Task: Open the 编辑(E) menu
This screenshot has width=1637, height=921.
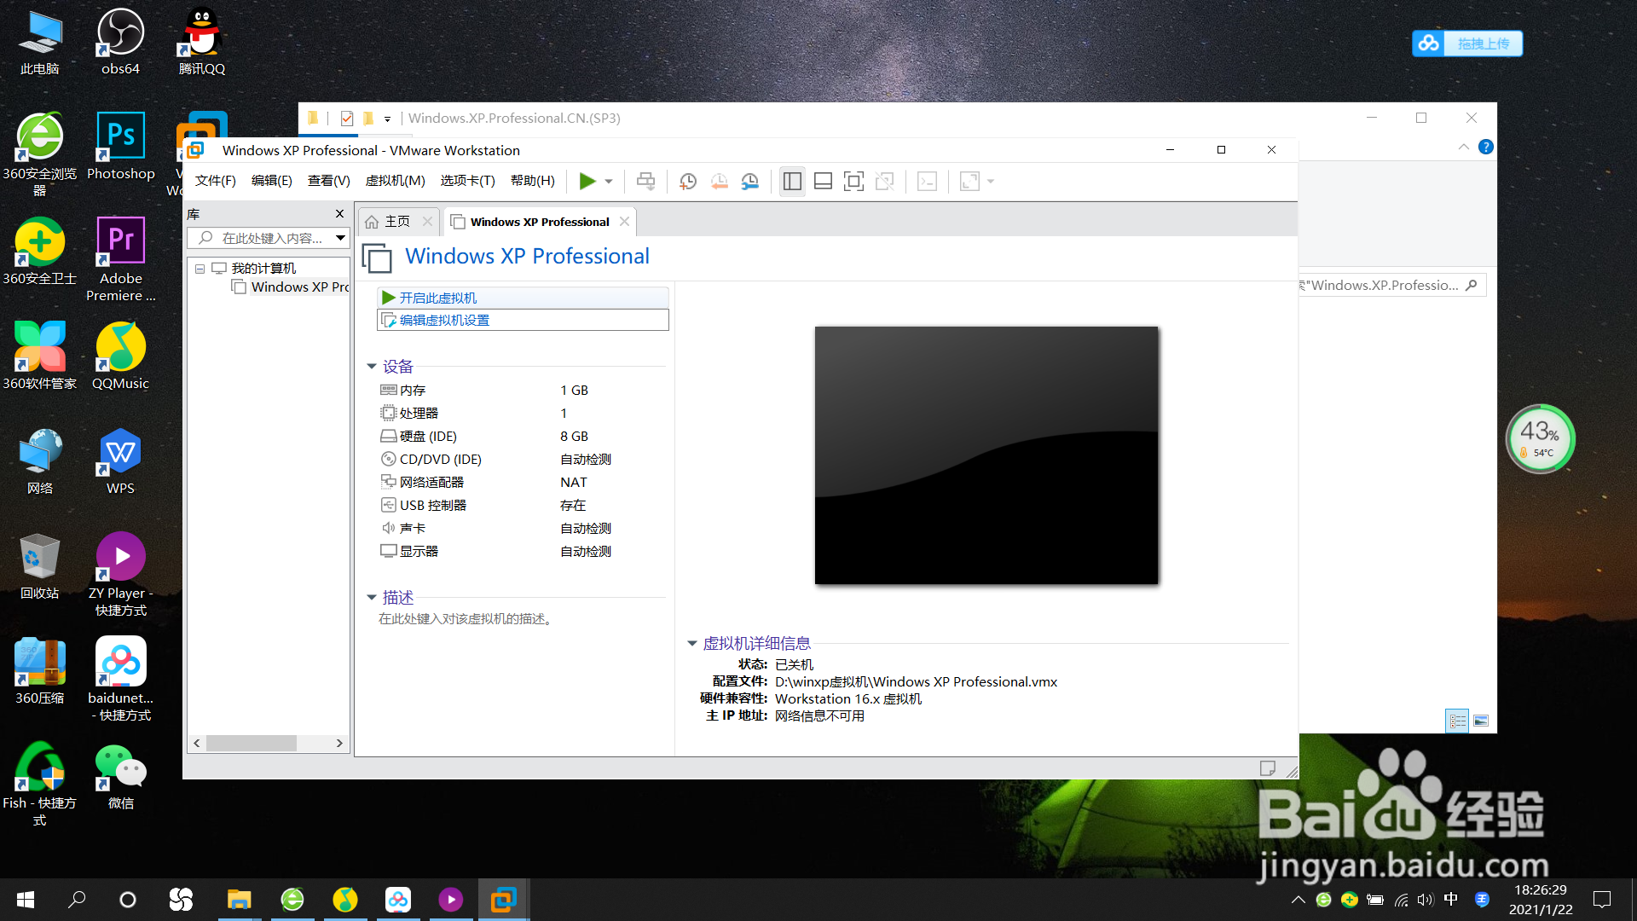Action: pyautogui.click(x=271, y=181)
